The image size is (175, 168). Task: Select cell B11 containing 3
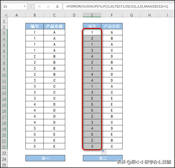[35, 80]
